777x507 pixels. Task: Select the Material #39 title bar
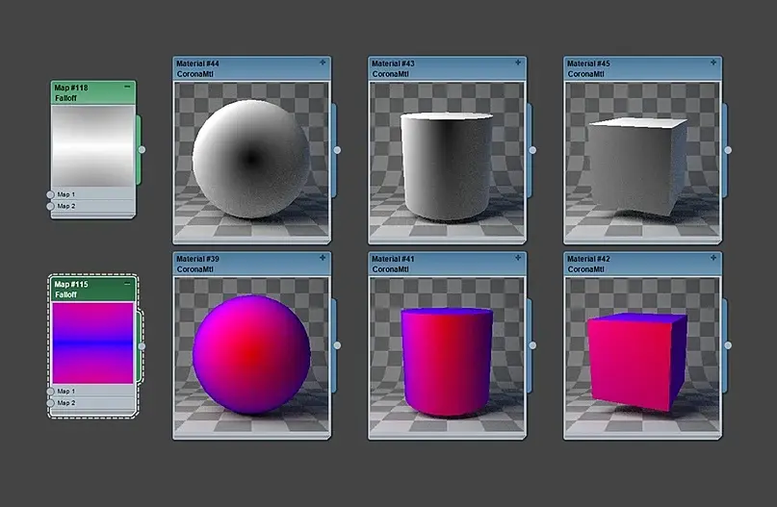point(251,264)
